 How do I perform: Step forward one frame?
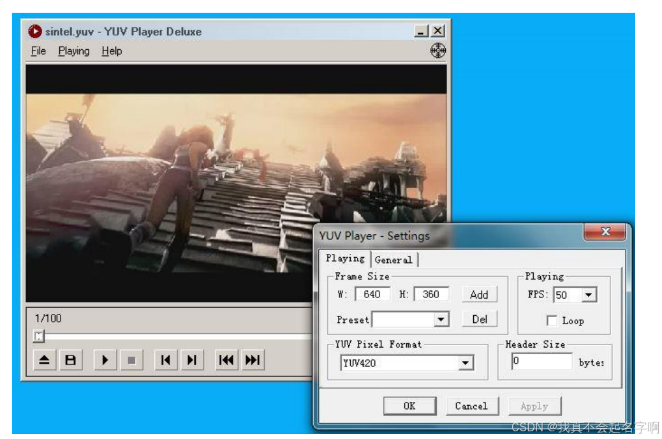[192, 360]
